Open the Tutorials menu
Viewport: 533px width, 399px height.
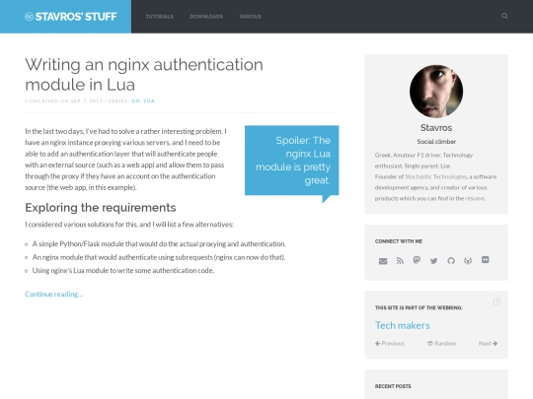(160, 17)
